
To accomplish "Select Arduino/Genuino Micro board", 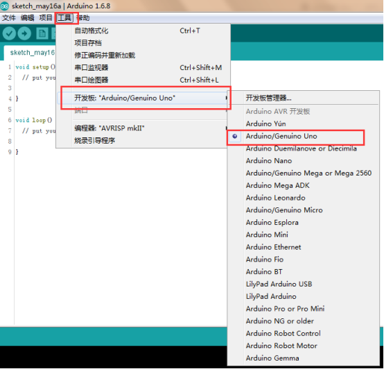I will (304, 210).
